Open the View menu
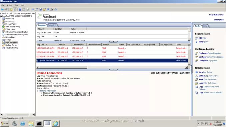Viewport: 226px width, 127px height. (x=16, y=5)
